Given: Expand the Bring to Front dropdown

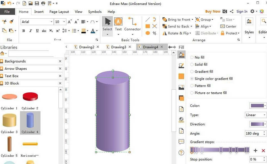Looking at the screenshot, I should coord(192,20).
